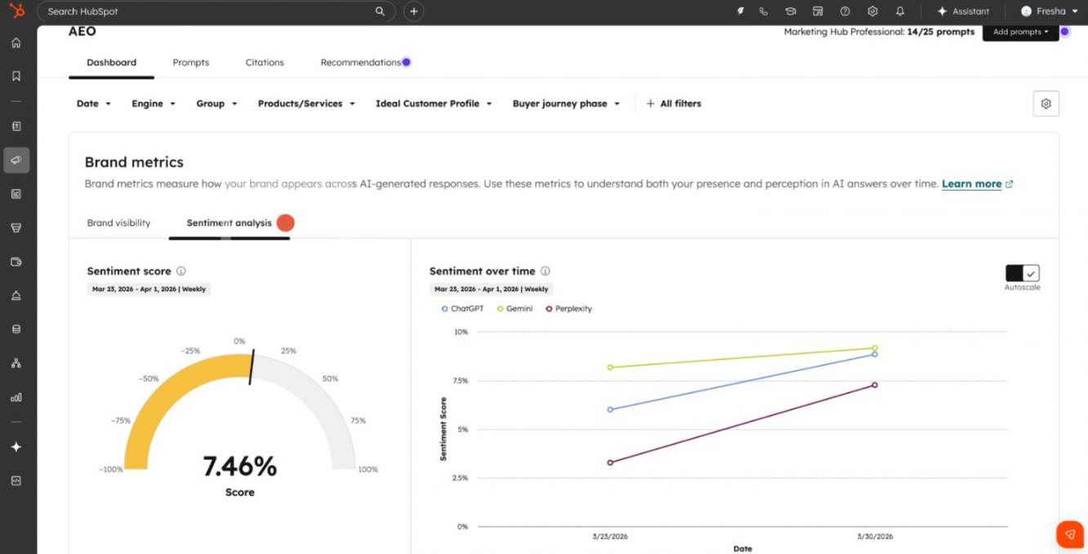Open the Notifications bell icon
The image size is (1088, 554).
(900, 11)
